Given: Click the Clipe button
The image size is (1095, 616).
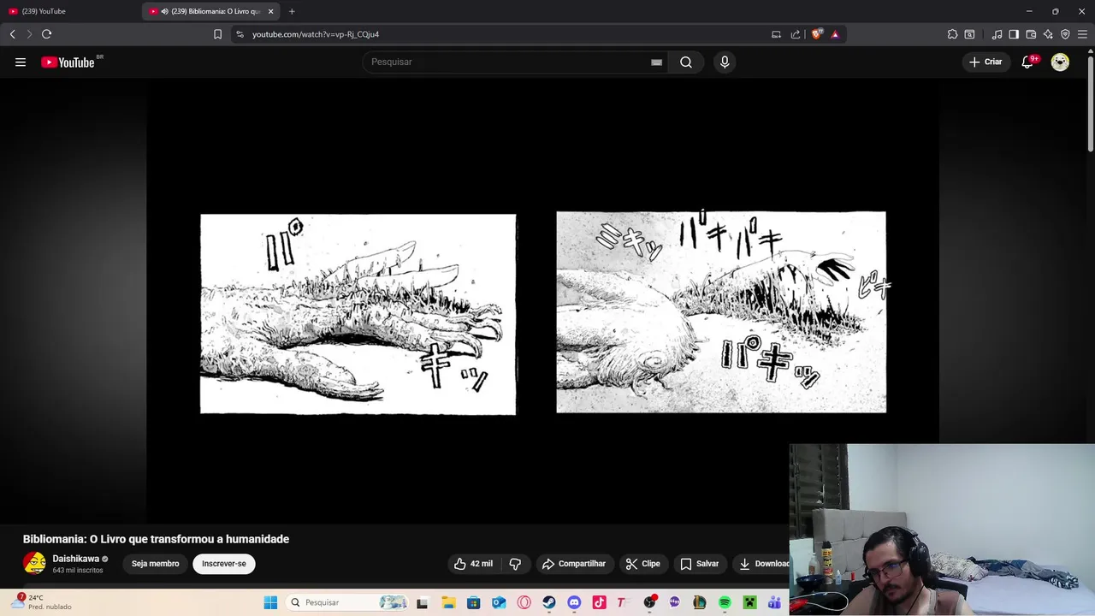Looking at the screenshot, I should coord(642,564).
